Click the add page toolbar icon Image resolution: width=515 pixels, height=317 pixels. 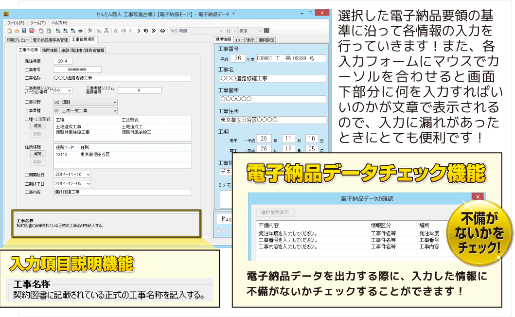(41, 31)
